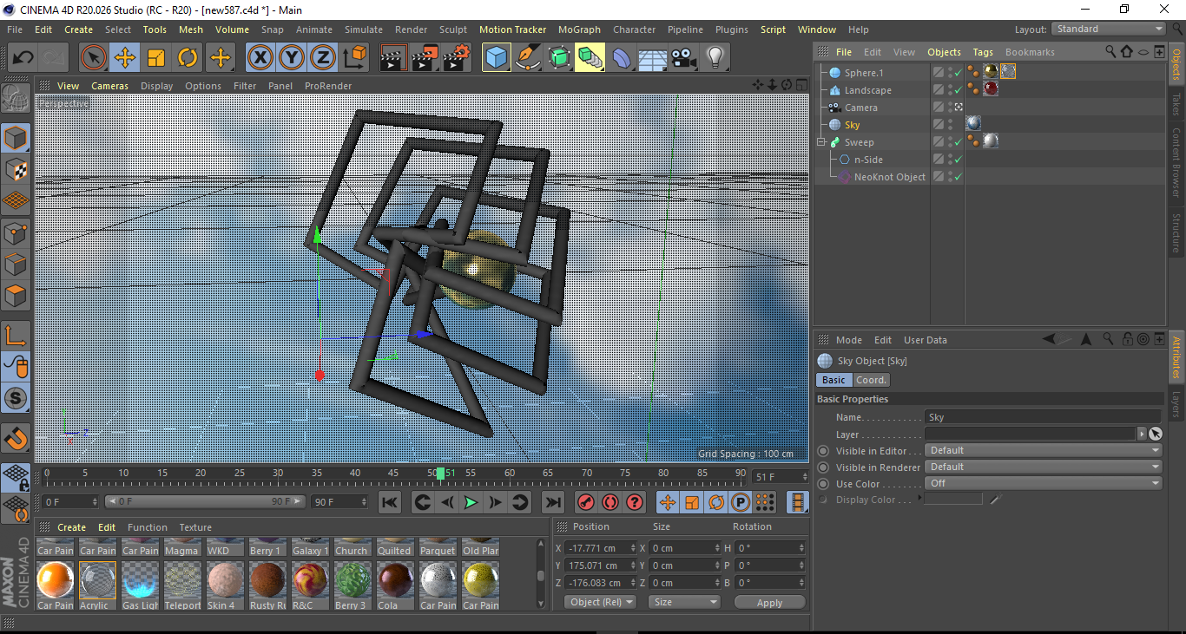This screenshot has width=1186, height=634.
Task: Enable the Snap magnet icon
Action: tap(16, 438)
